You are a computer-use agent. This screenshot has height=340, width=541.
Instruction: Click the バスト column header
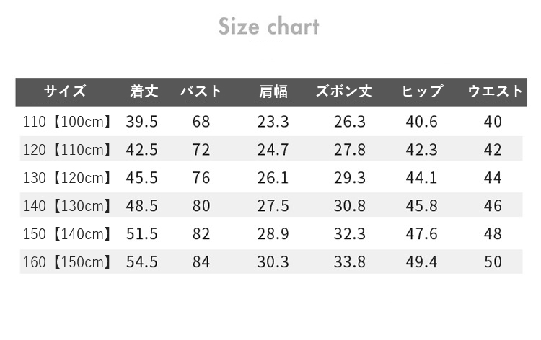[201, 91]
